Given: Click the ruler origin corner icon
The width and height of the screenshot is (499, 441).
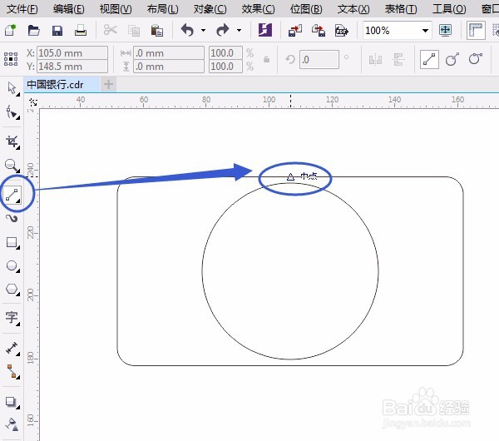Looking at the screenshot, I should [32, 102].
